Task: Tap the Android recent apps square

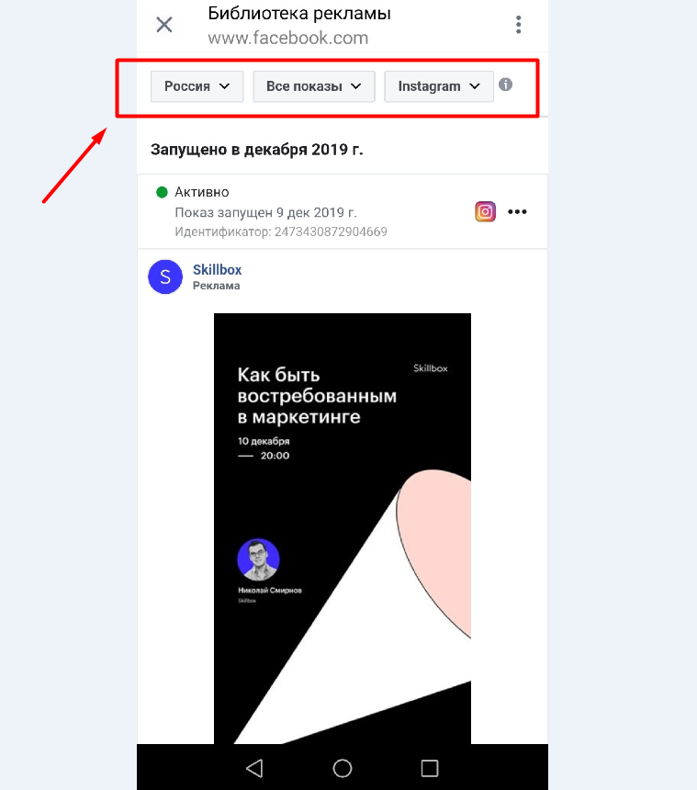Action: point(430,768)
